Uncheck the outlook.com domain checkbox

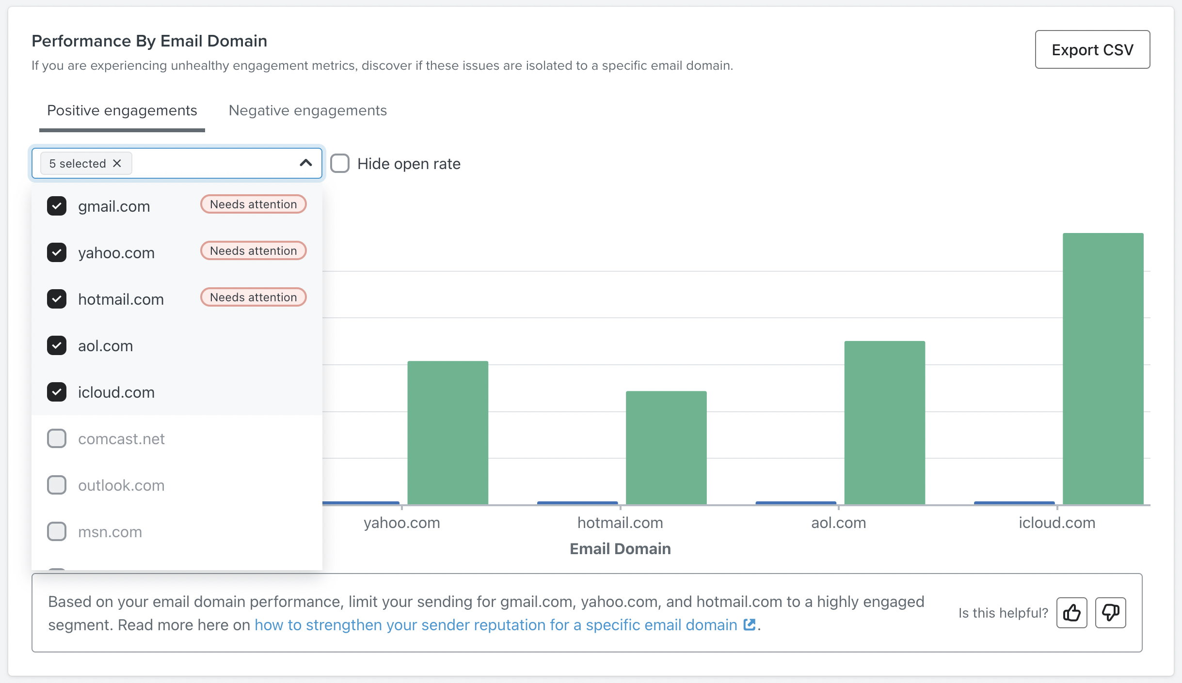(56, 484)
